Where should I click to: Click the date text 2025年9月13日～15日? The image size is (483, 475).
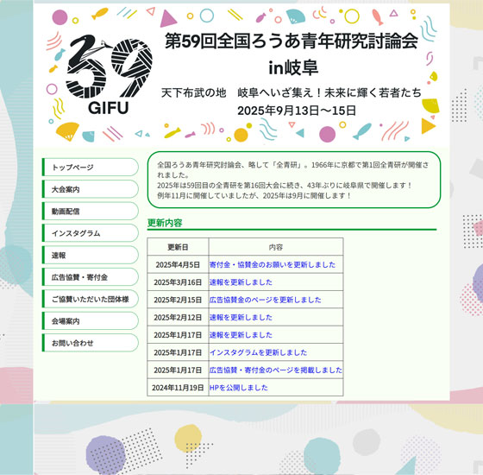point(297,111)
